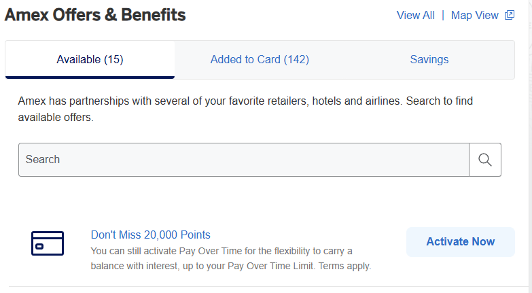Switch to the Added to Card (142) tab
The height and width of the screenshot is (293, 532).
260,60
